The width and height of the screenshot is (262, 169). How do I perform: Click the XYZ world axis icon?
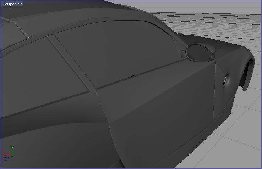pos(9,153)
